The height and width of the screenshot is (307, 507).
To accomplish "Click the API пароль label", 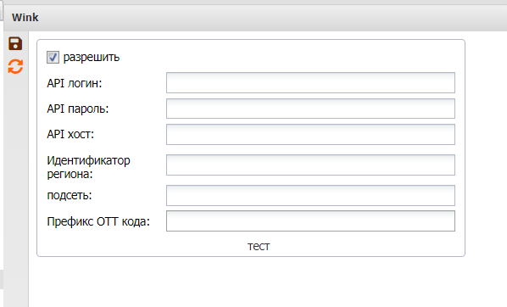I will tap(78, 109).
